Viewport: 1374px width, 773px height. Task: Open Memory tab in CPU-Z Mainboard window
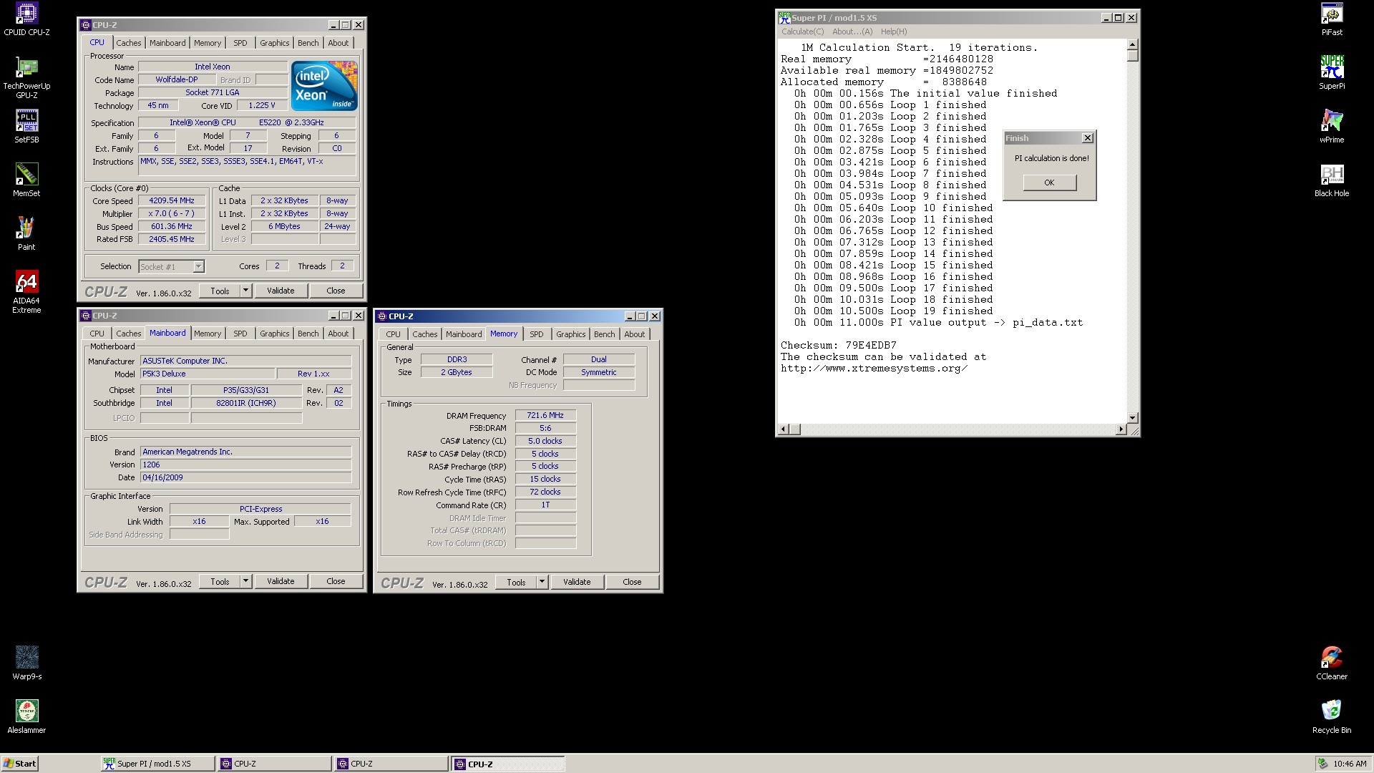tap(208, 334)
